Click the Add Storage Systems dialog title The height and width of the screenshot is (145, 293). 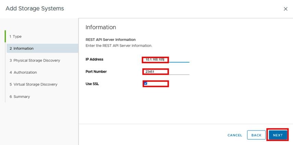[x=35, y=8]
